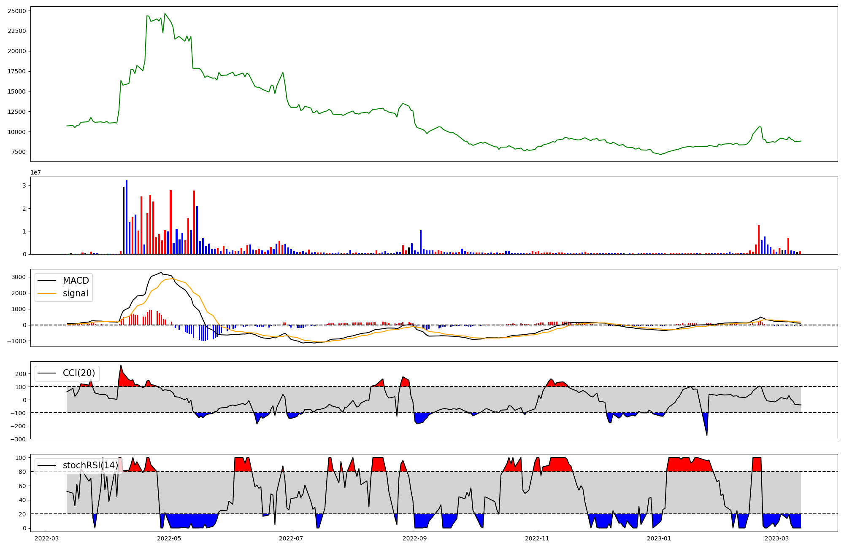Click the 1e7 volume scale exponent label
Screen dimensions: 844x548
tap(35, 172)
